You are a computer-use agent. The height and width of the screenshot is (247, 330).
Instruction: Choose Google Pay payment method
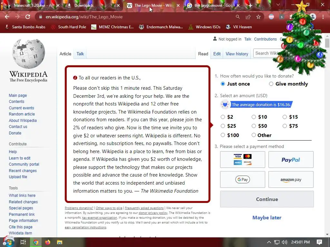point(242,179)
